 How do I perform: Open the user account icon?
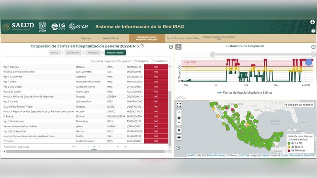[x=312, y=22]
